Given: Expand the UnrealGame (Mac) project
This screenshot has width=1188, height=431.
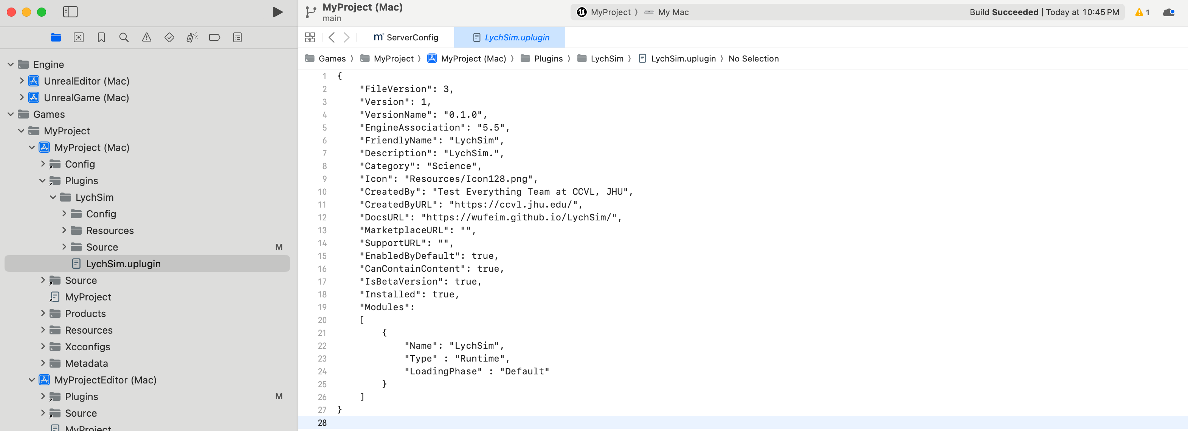Looking at the screenshot, I should click(21, 98).
